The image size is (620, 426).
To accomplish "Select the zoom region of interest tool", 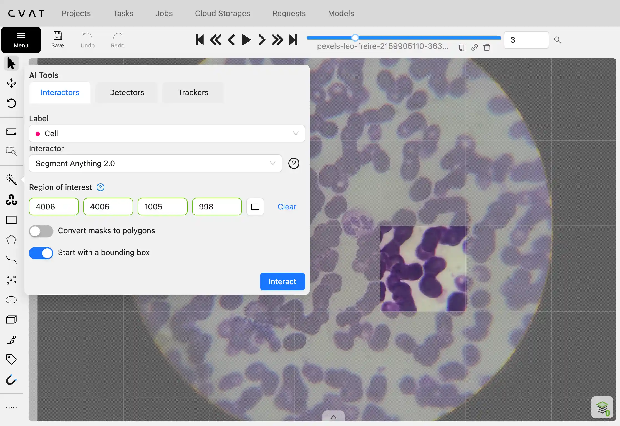I will 11,151.
